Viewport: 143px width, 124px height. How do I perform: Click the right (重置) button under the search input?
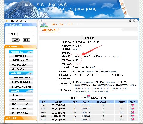tap(26, 40)
